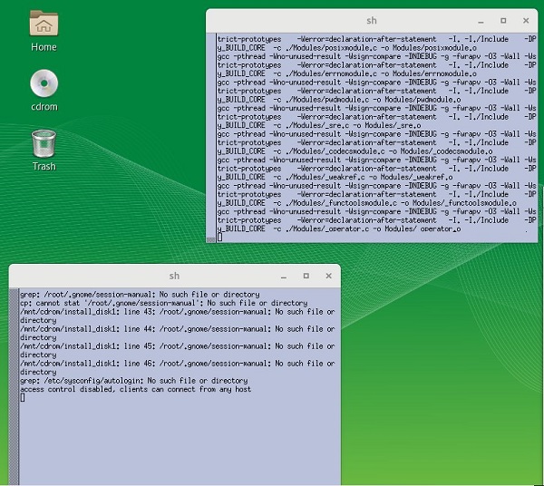Maximize the upper sh terminal window
Image resolution: width=544 pixels, height=486 pixels.
pyautogui.click(x=503, y=19)
